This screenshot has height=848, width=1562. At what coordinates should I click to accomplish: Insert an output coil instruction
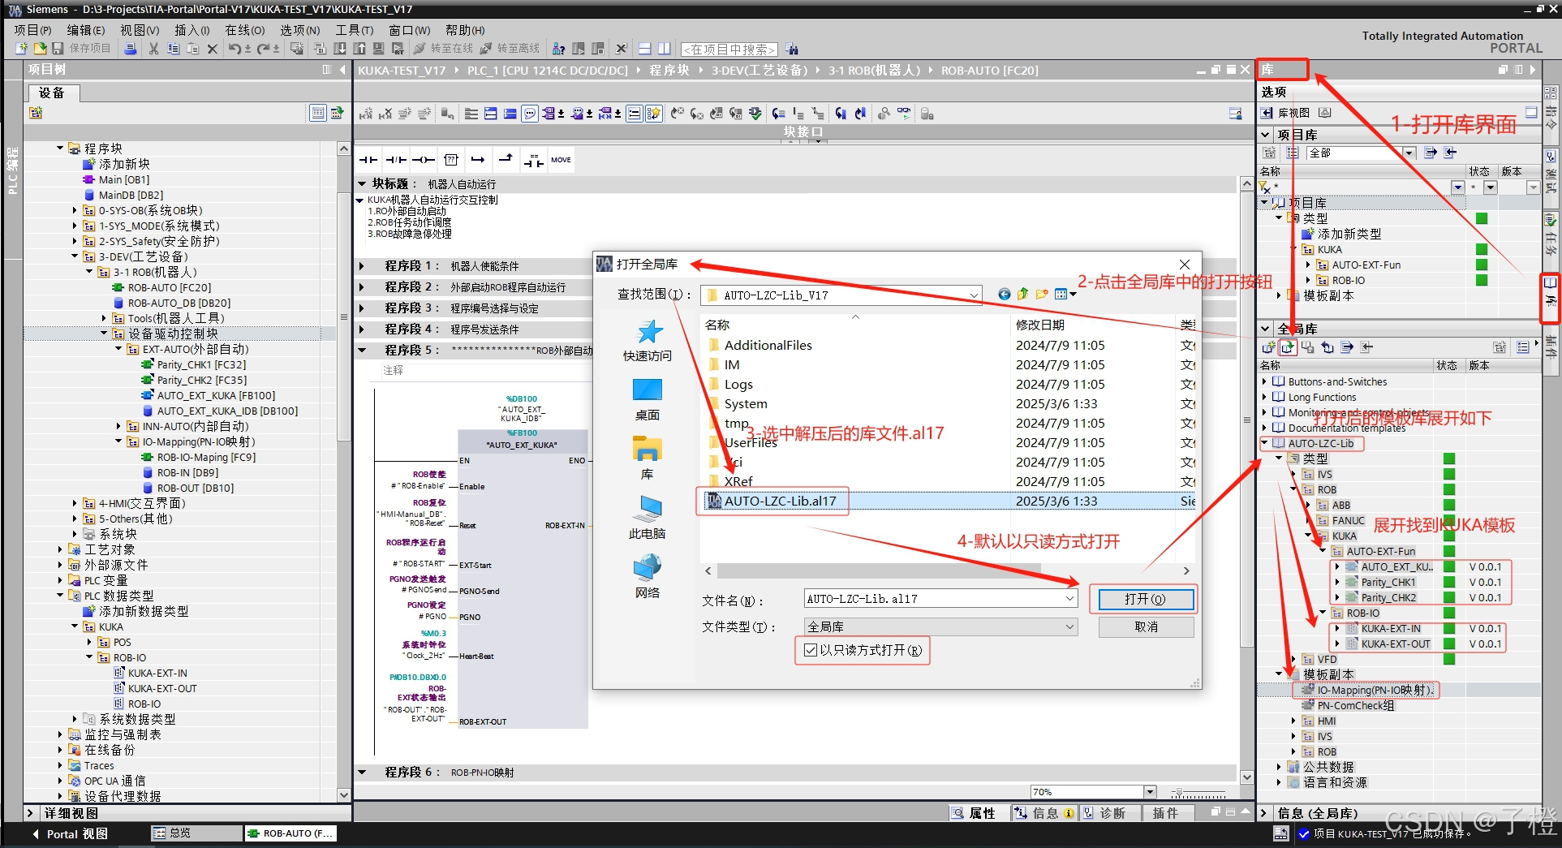coord(424,160)
